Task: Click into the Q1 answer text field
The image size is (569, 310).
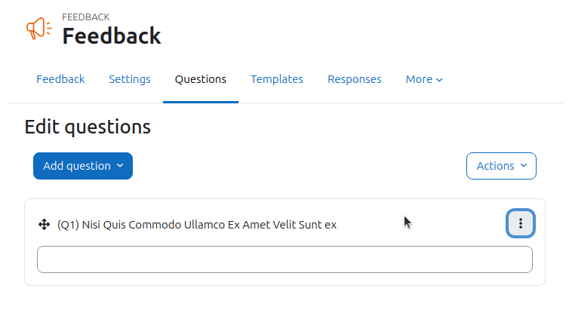Action: pyautogui.click(x=284, y=259)
